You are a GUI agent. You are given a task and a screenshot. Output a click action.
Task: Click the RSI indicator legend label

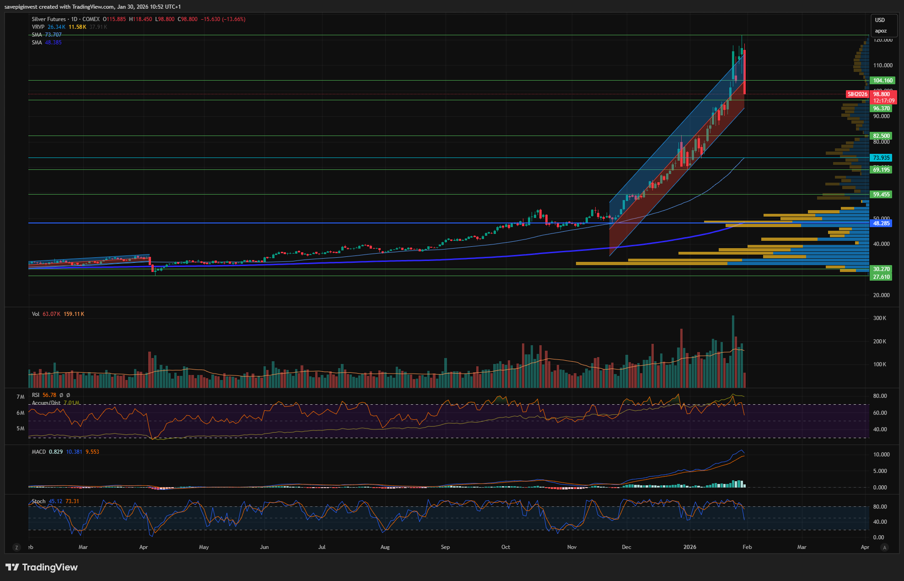36,395
